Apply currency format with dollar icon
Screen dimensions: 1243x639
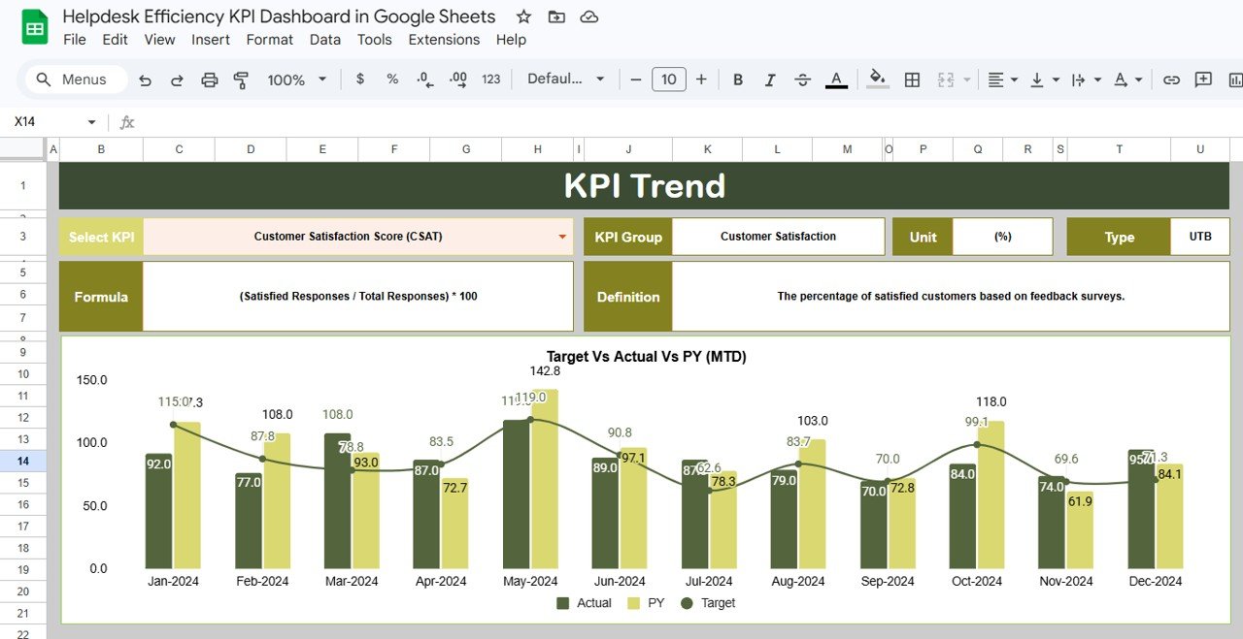(x=359, y=80)
